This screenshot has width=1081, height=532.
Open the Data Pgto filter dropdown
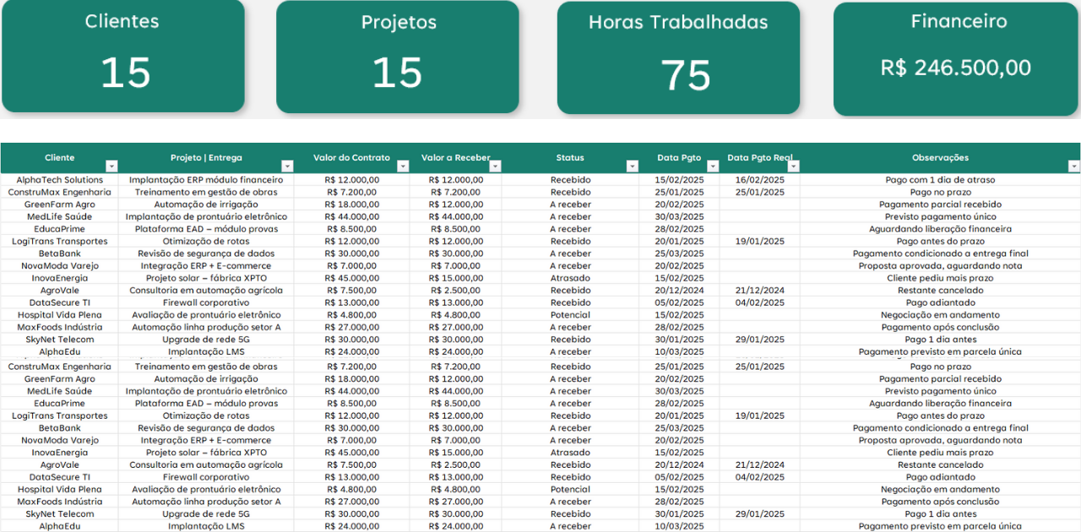coord(714,166)
